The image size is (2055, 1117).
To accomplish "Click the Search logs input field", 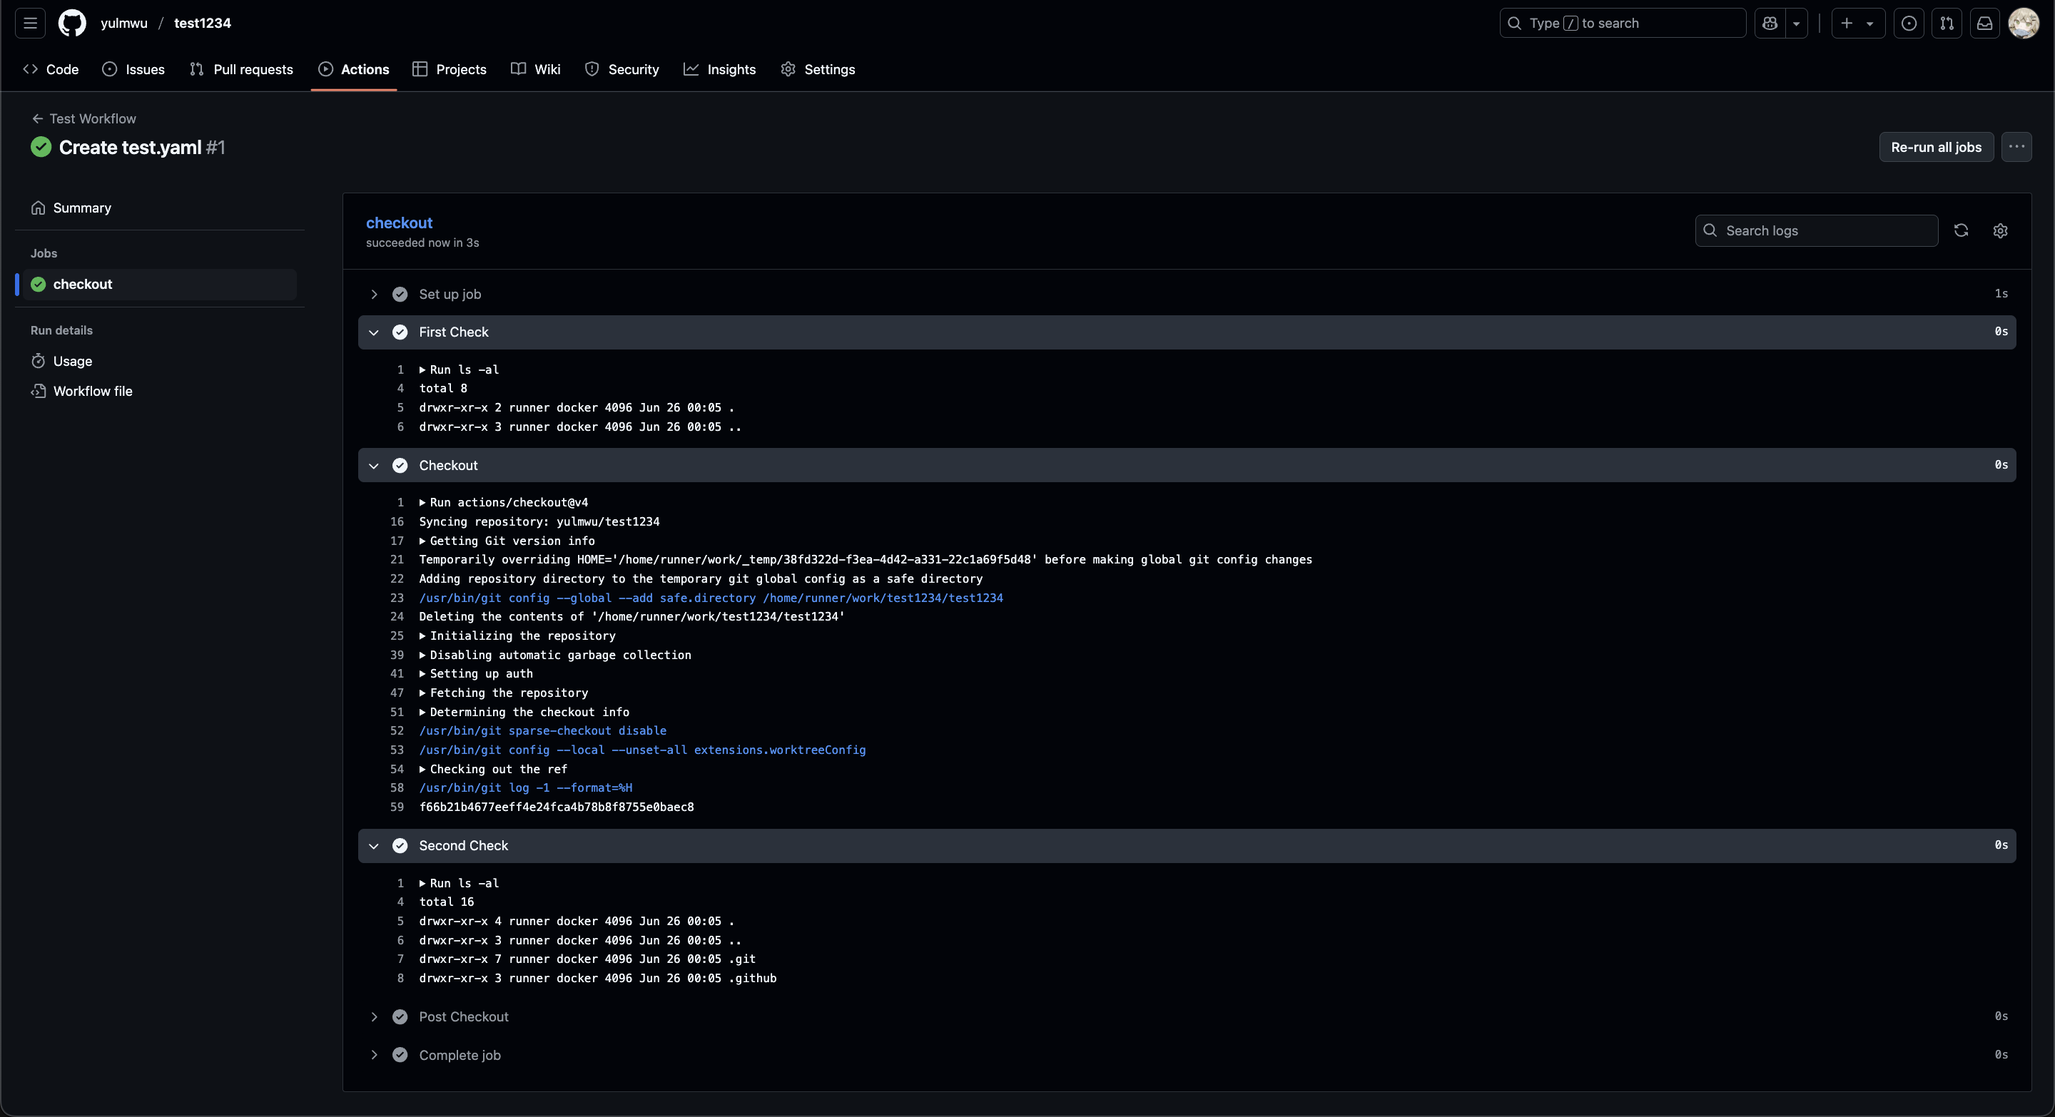I will (1823, 230).
